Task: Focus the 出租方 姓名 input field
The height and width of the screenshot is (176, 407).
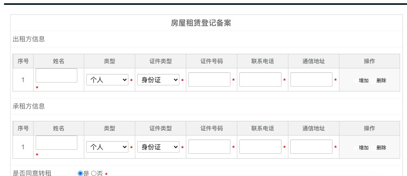Action: pos(56,75)
